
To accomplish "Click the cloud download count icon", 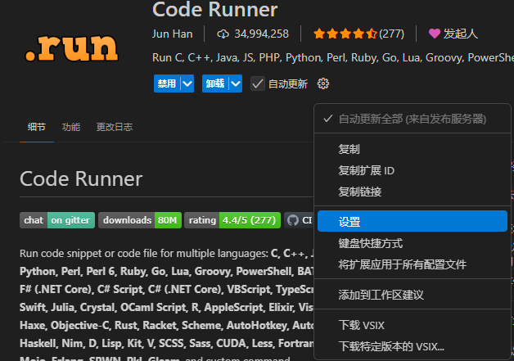I will click(x=223, y=34).
